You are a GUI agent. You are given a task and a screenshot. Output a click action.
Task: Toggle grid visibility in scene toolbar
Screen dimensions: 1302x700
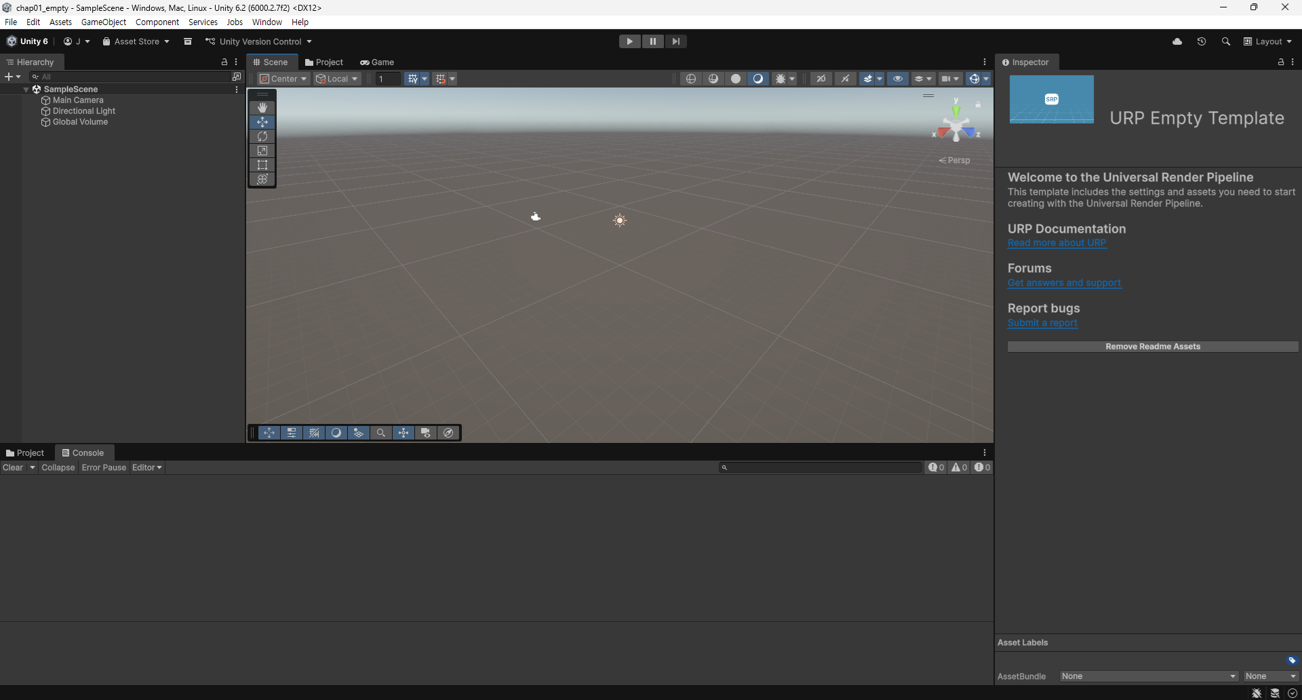[x=412, y=79]
